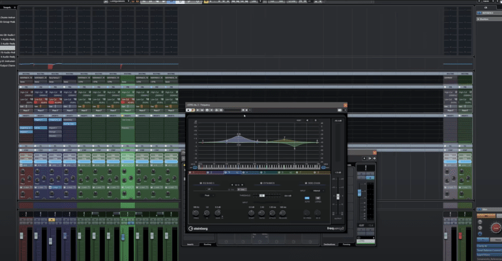Expand the Control Room REFERENCE section
Image resolution: width=502 pixels, height=261 pixels.
(488, 13)
